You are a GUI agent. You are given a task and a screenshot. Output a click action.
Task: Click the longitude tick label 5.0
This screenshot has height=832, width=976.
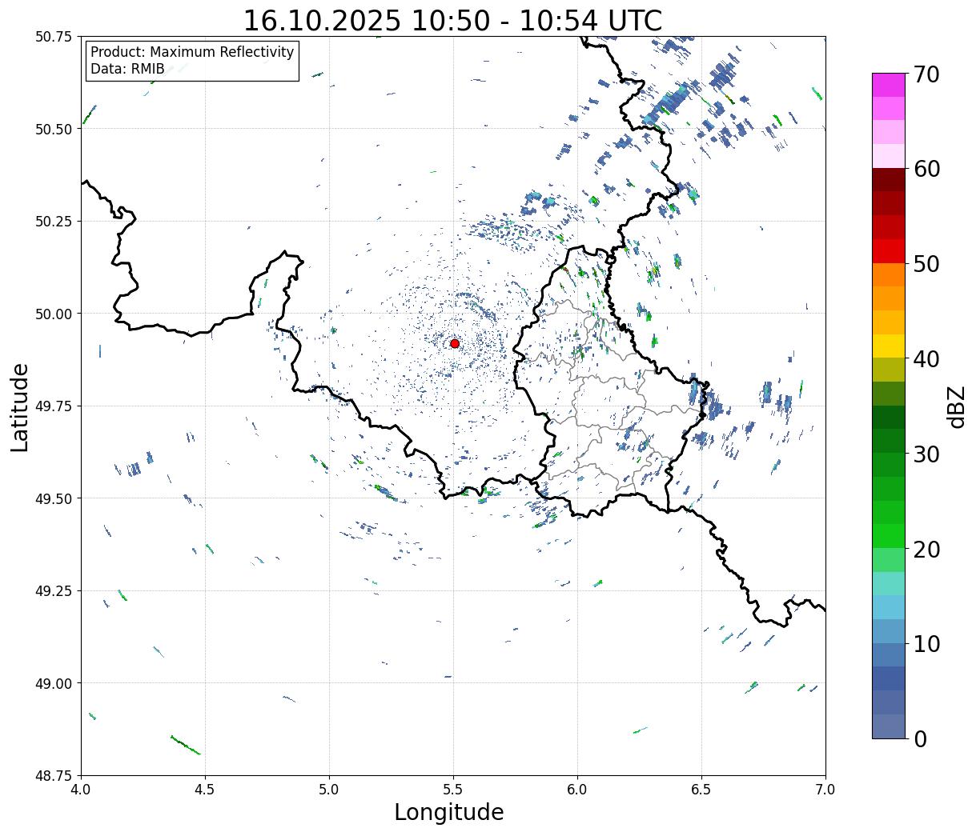(329, 790)
